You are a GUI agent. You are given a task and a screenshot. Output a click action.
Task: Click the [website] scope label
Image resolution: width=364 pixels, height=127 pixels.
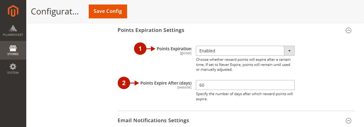point(184,88)
